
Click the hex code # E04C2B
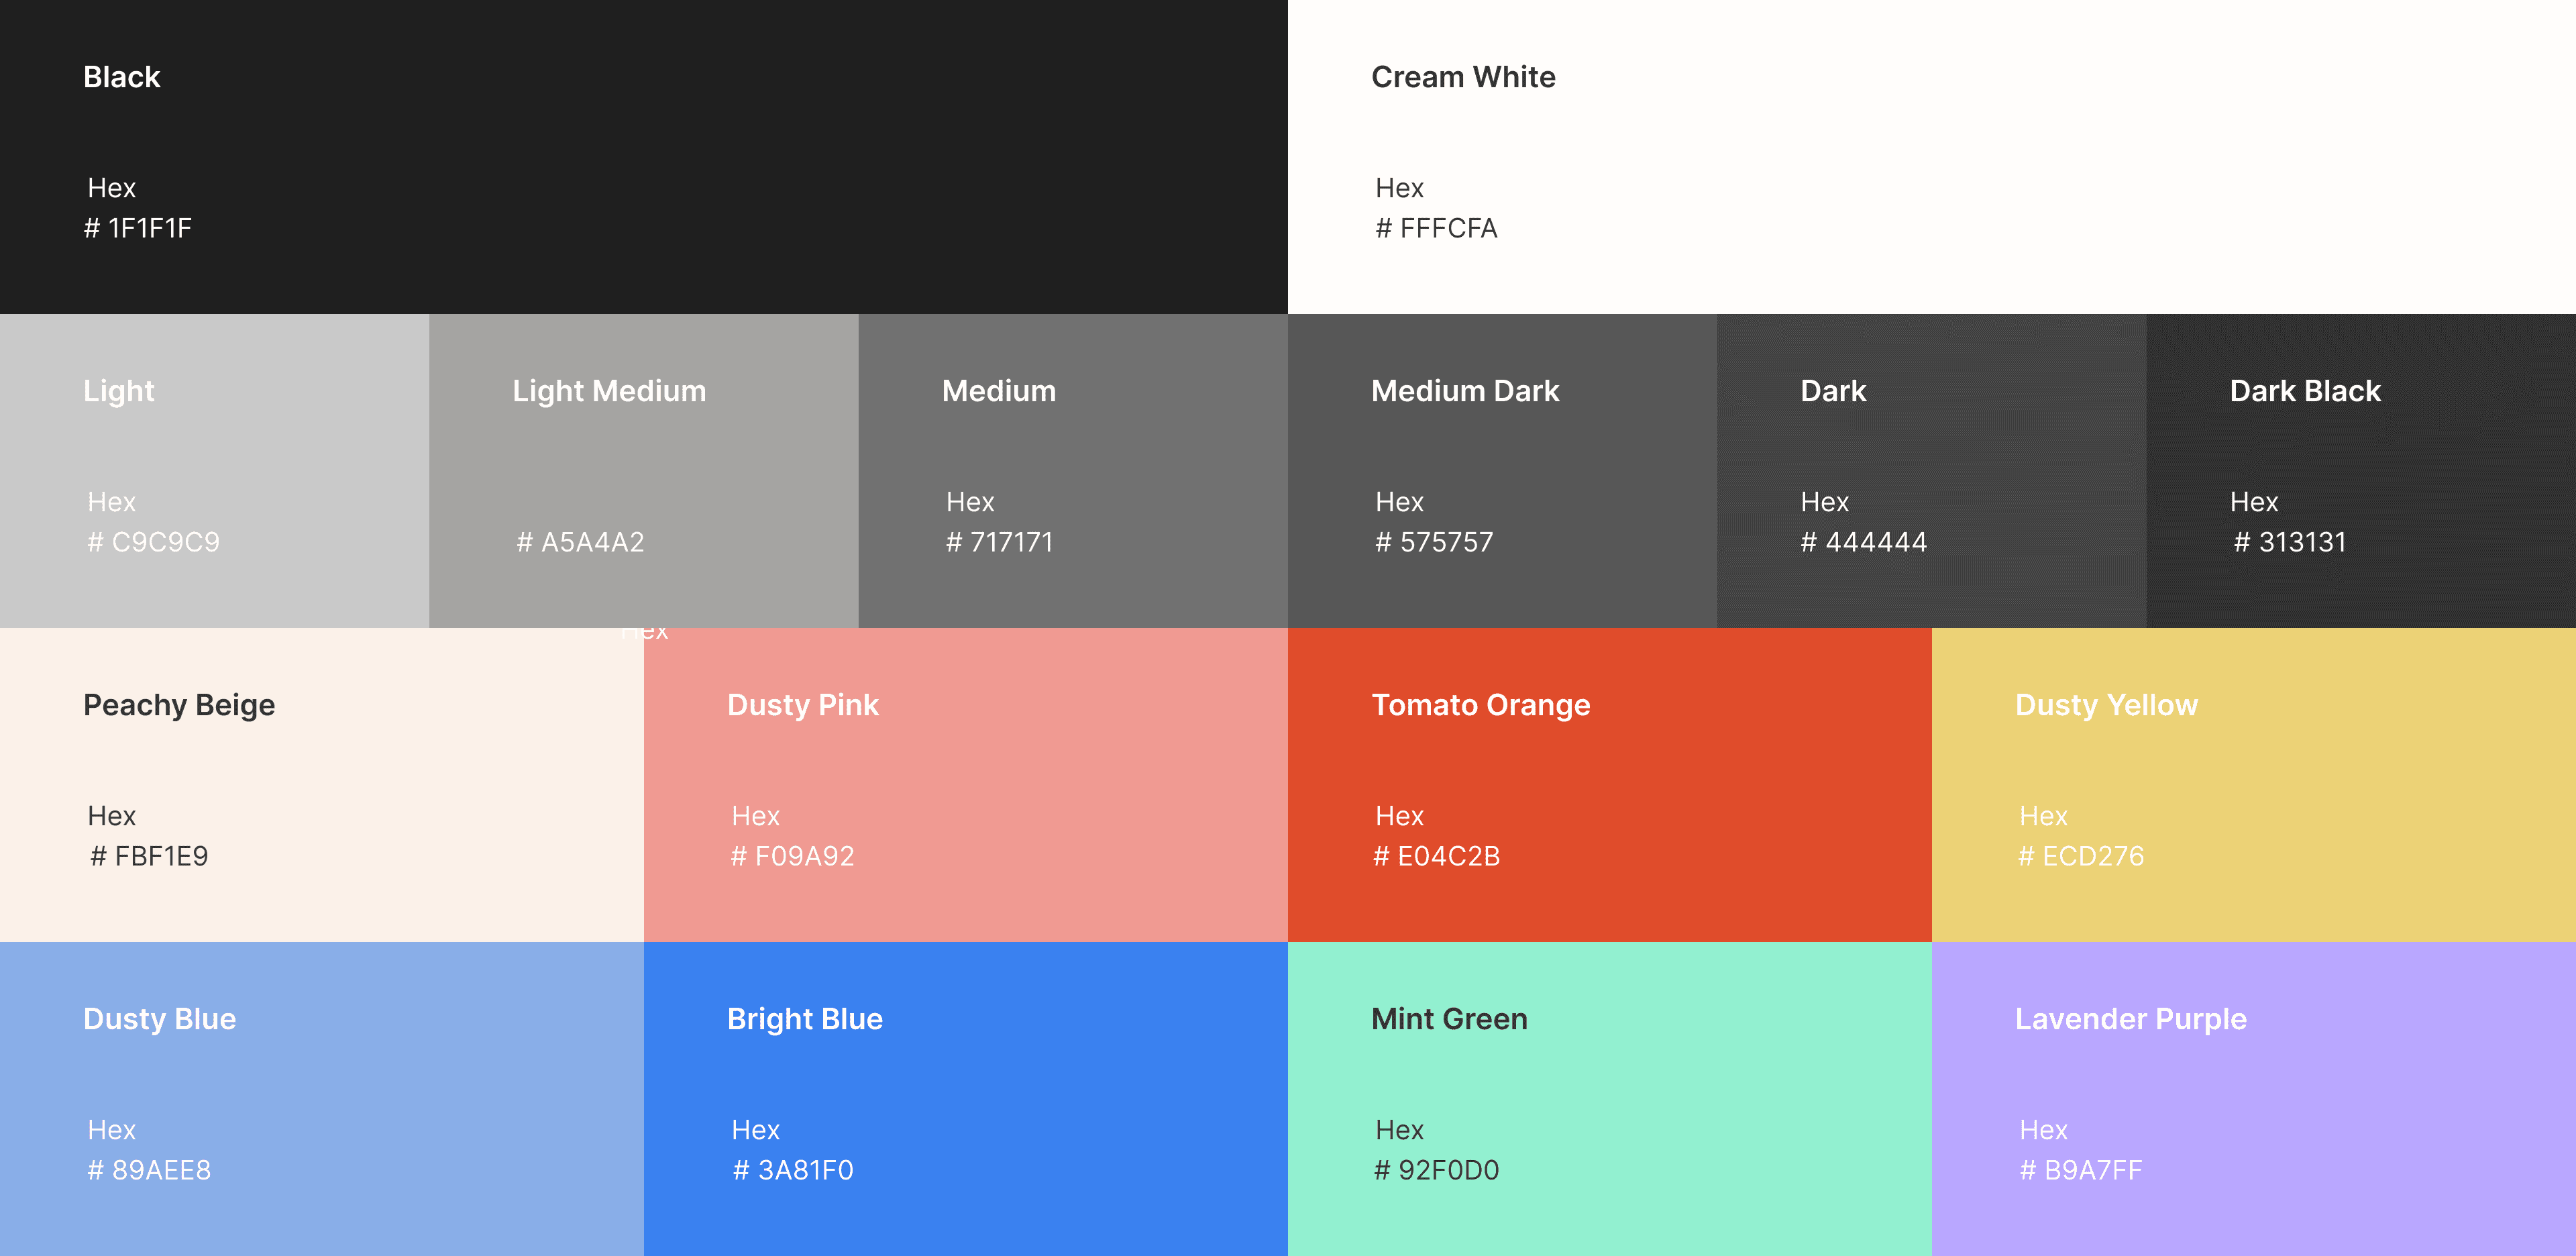pyautogui.click(x=1436, y=856)
